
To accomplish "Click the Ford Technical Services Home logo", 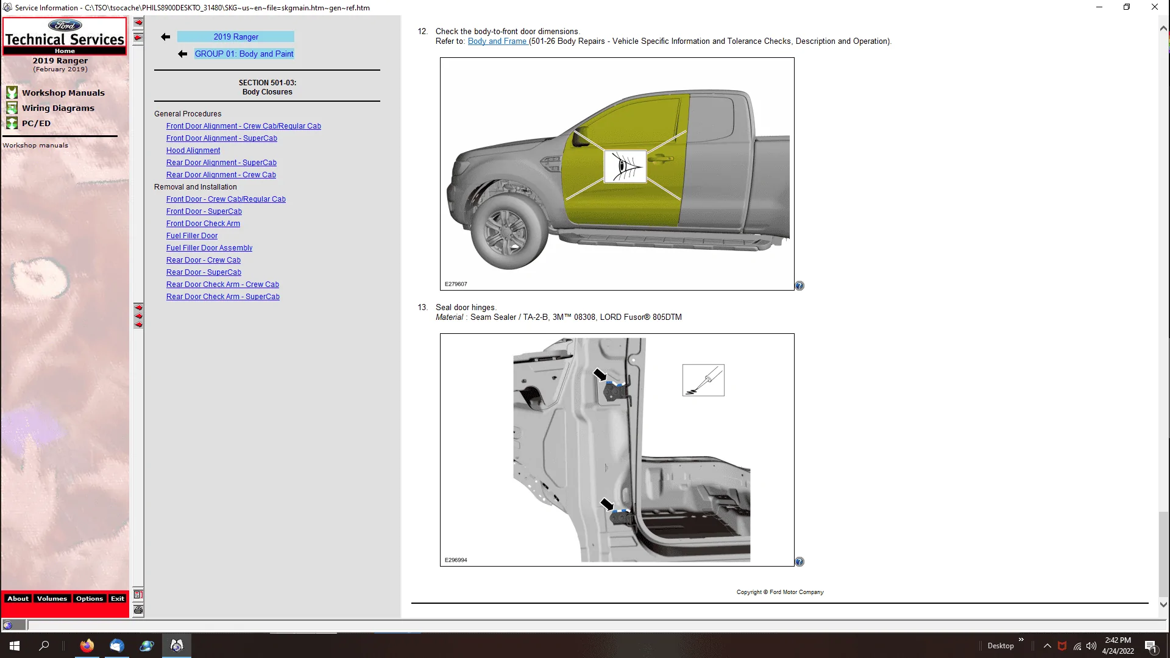I will [65, 37].
